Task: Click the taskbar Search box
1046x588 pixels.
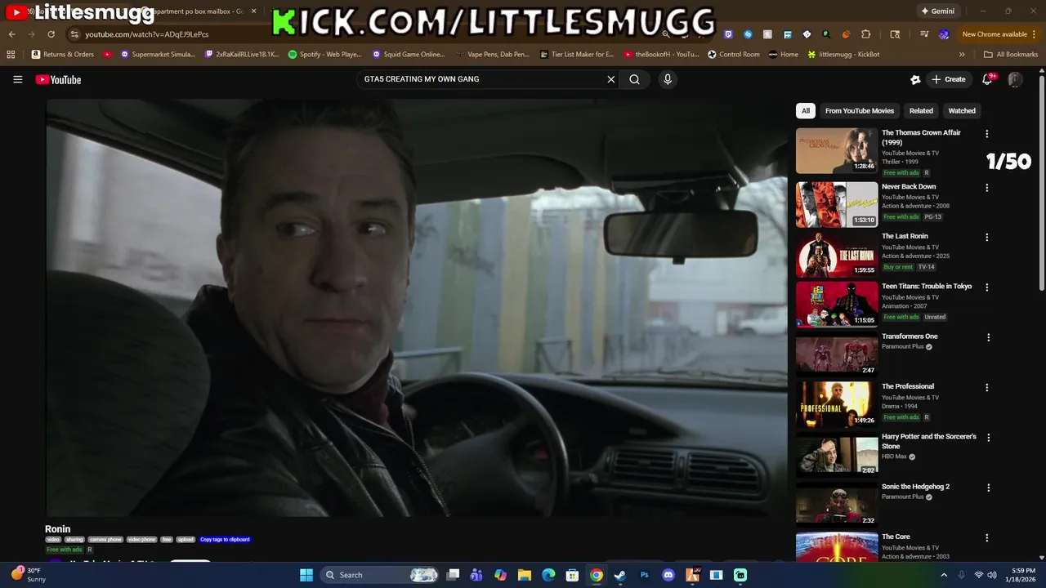Action: [x=381, y=575]
